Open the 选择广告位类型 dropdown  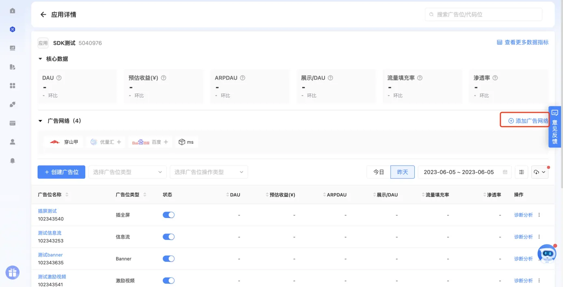128,172
